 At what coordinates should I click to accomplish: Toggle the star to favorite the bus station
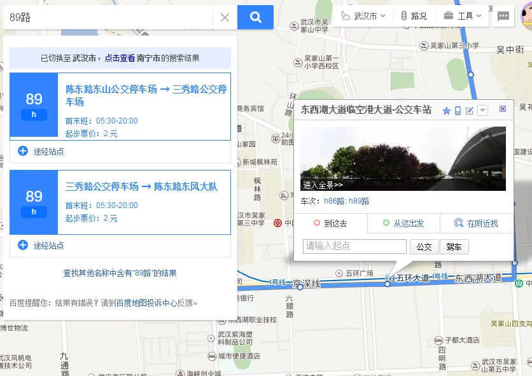coord(447,110)
